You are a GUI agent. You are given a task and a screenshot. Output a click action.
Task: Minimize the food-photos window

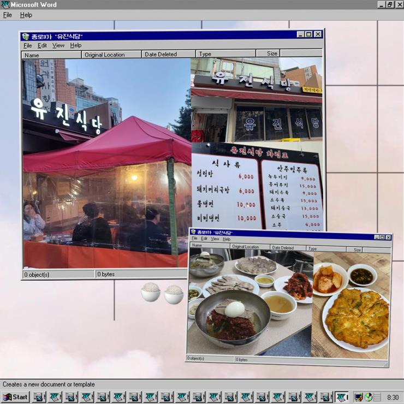click(x=377, y=237)
